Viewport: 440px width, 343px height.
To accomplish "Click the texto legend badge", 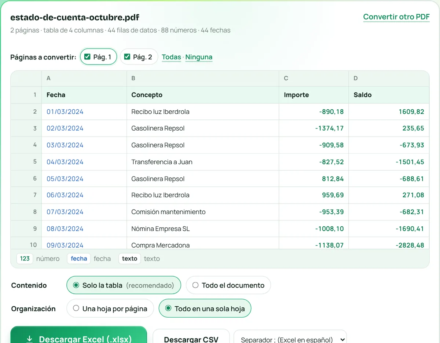I will click(129, 259).
